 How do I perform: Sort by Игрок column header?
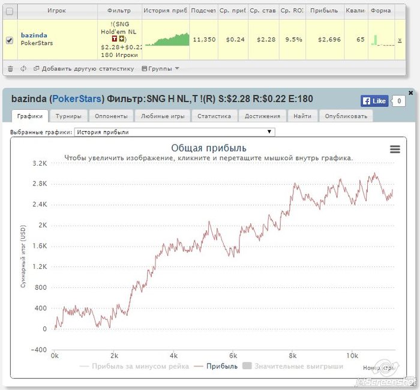(x=57, y=11)
